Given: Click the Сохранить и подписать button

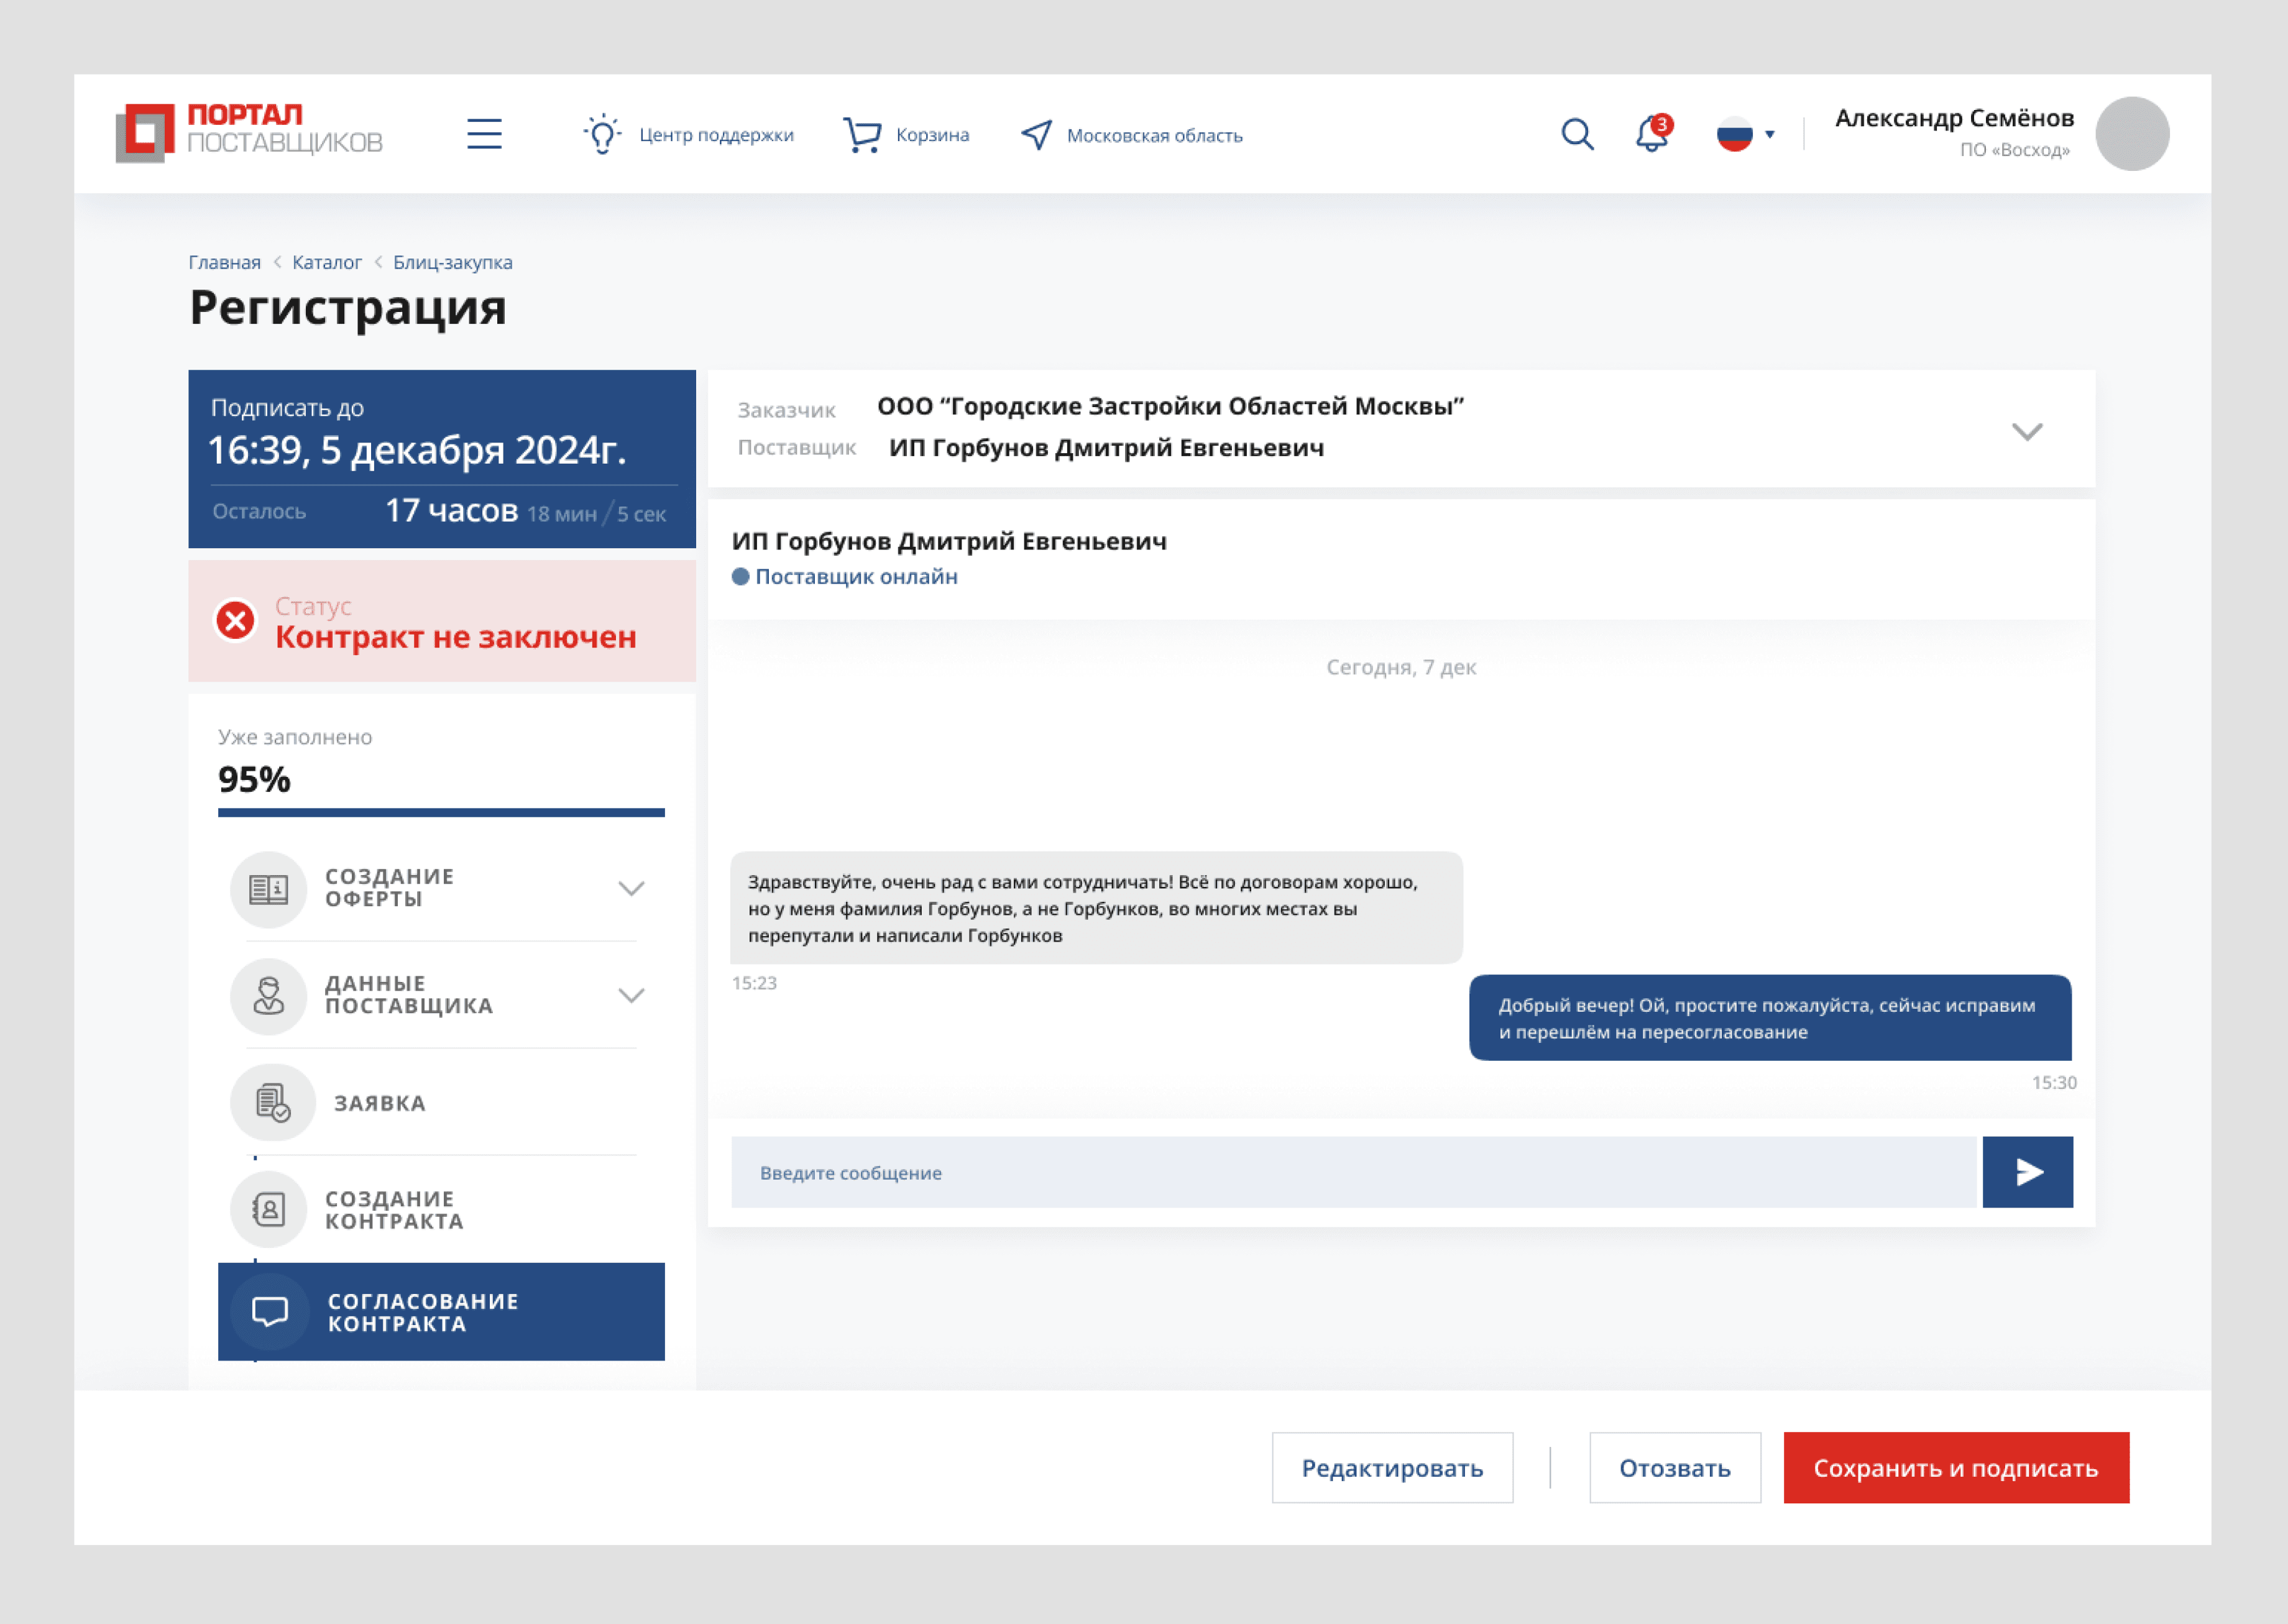Looking at the screenshot, I should [x=1955, y=1468].
